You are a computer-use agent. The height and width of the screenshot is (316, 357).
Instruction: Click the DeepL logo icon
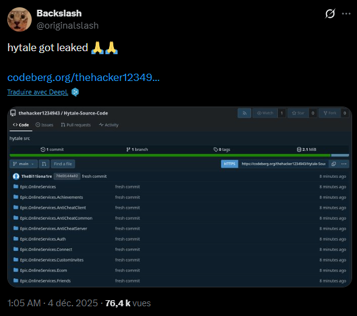(x=75, y=92)
